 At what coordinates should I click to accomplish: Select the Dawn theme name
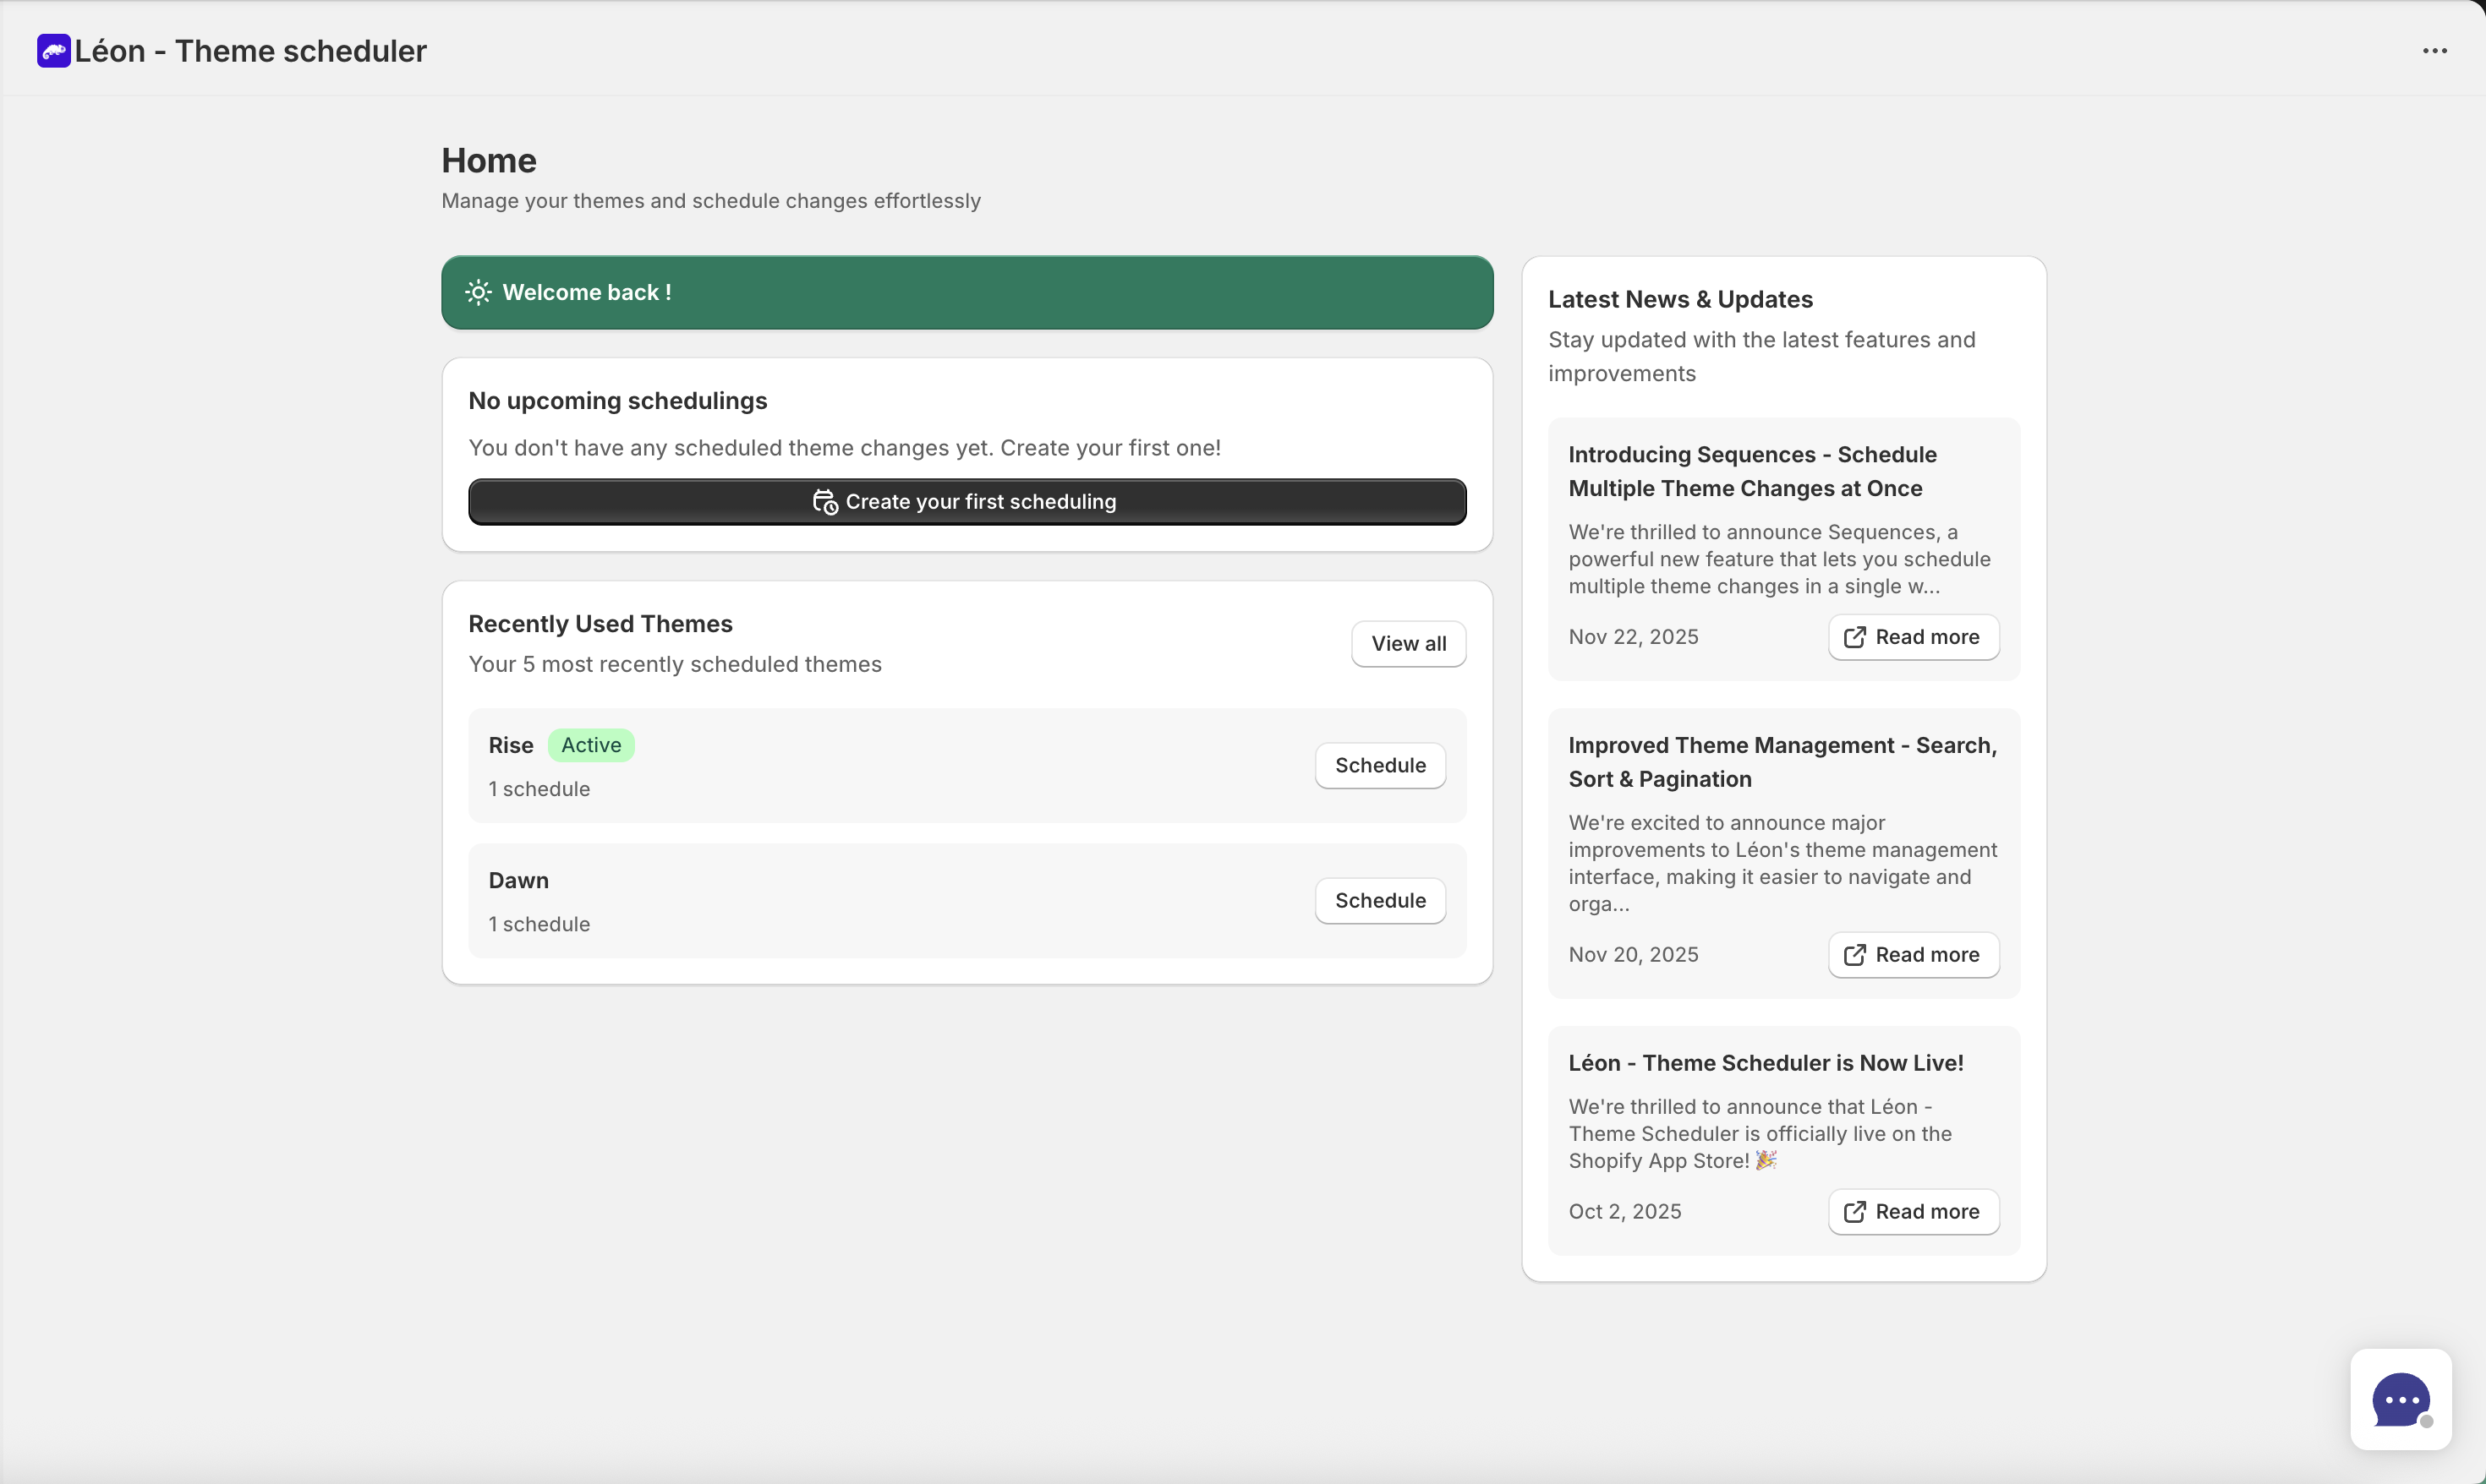pos(518,880)
